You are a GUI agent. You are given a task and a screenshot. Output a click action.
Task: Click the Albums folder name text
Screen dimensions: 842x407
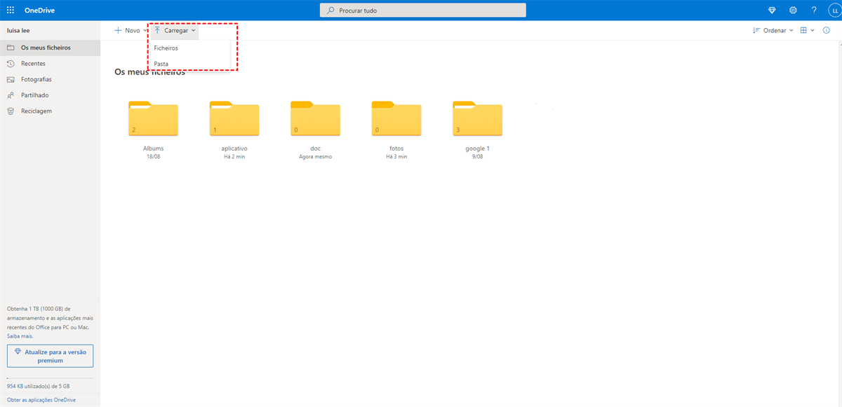point(153,149)
